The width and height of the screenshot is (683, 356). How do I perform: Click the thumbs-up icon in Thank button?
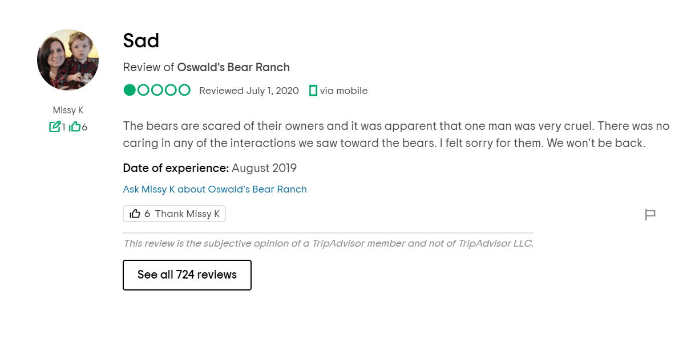point(135,214)
